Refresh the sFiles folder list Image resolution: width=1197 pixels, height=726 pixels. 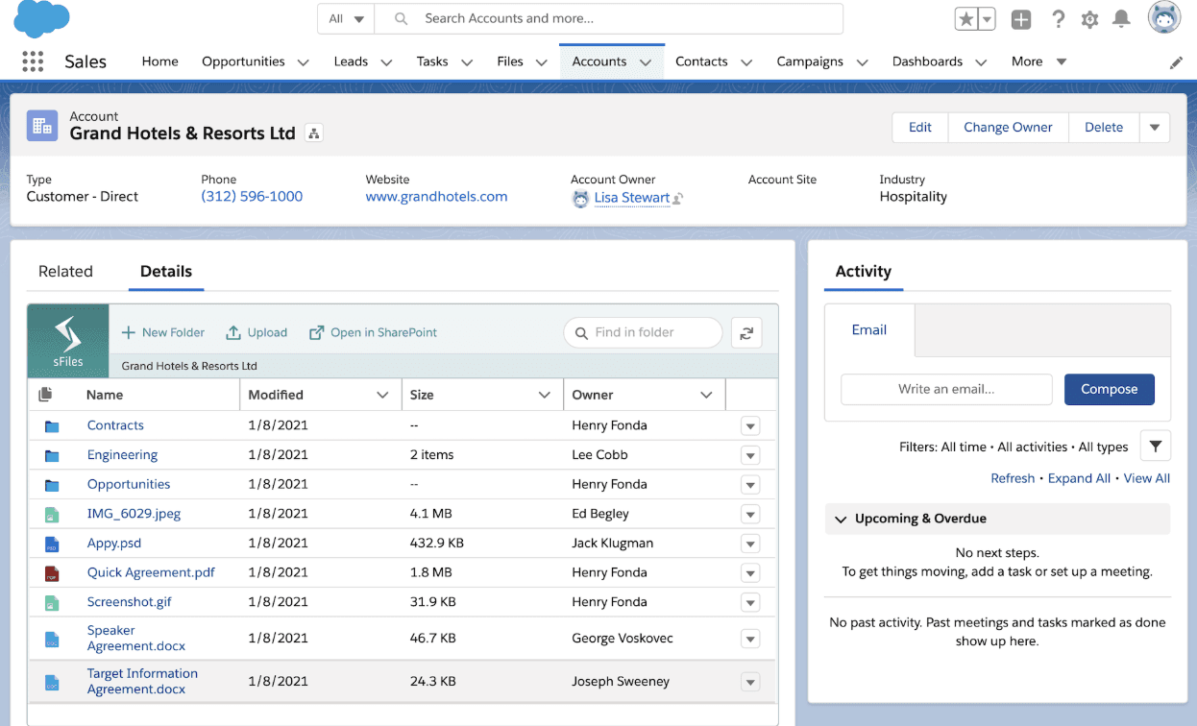746,332
